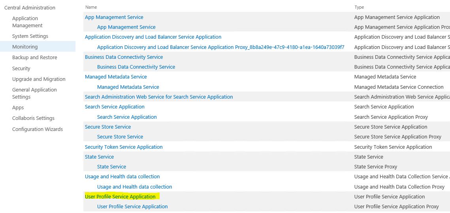
Task: Open Load Balancer Proxy_8b8a249e link
Action: click(221, 47)
